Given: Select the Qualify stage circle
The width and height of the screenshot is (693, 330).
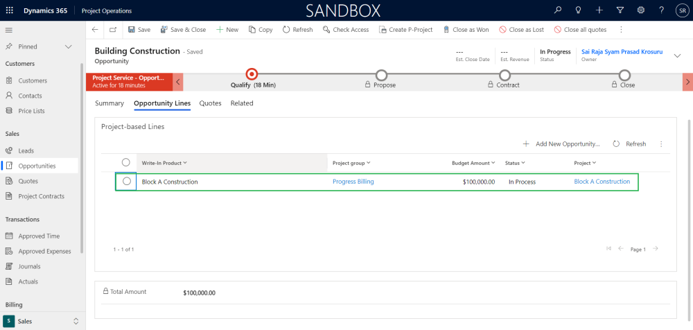Looking at the screenshot, I should click(252, 74).
